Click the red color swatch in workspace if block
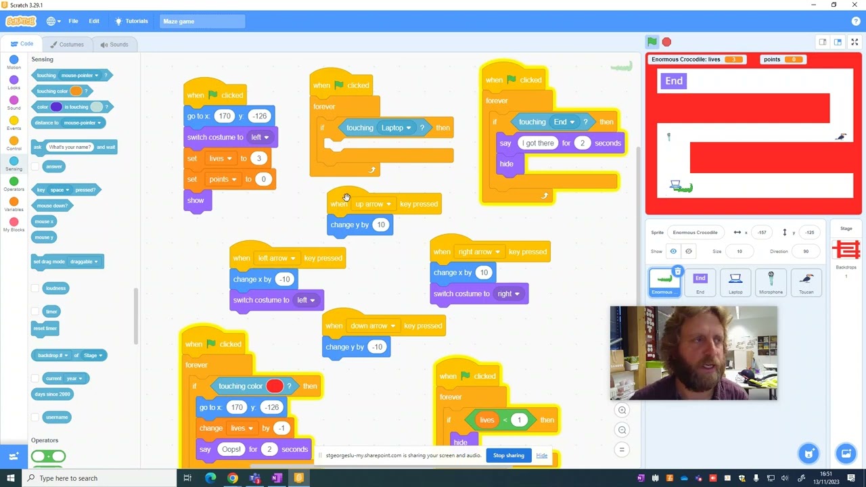 [275, 386]
